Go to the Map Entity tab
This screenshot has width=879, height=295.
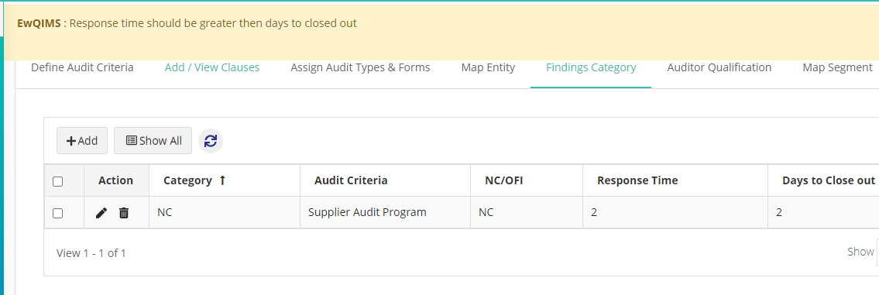[x=488, y=67]
